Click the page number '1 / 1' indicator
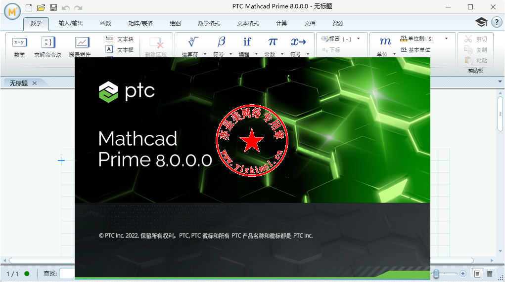The height and width of the screenshot is (282, 505). pos(12,274)
